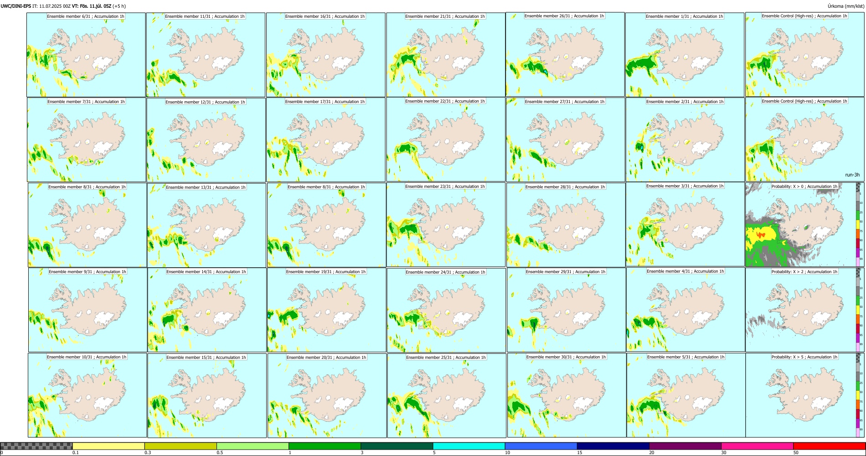Screen dimensions: 866x456
Task: Click the 'Ensemble member 5/31 ; Accumulation 1h' label
Action: [686, 357]
